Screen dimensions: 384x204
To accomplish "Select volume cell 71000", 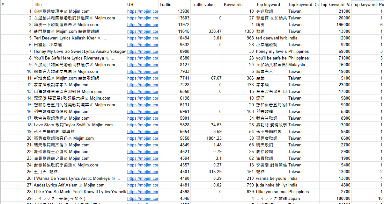I will (336, 58).
